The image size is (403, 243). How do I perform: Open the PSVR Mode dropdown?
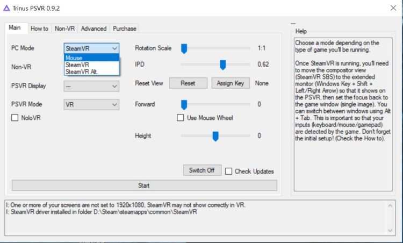pyautogui.click(x=91, y=105)
